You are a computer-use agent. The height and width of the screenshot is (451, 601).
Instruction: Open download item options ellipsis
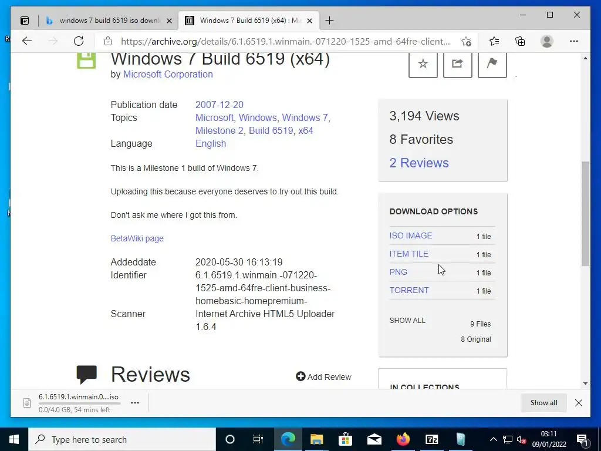[135, 403]
